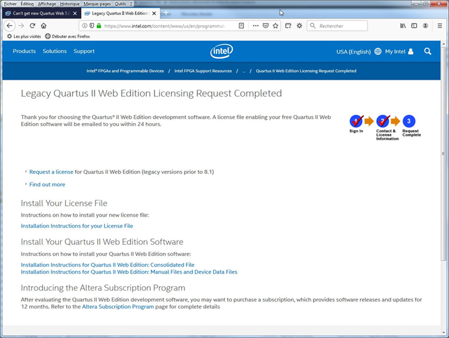Click the forward navigation arrow
Screen dimensions: 449x338
pos(21,26)
